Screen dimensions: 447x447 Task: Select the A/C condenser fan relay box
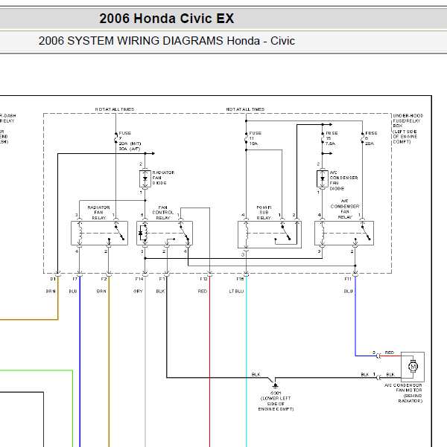coord(344,233)
